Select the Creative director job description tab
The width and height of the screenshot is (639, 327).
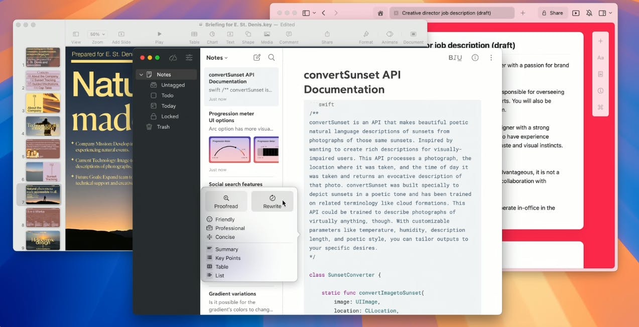point(452,13)
